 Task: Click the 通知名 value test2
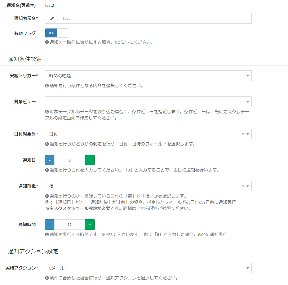pyautogui.click(x=50, y=6)
